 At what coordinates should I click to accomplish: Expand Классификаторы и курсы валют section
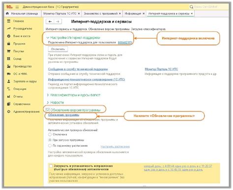[x=48, y=95]
